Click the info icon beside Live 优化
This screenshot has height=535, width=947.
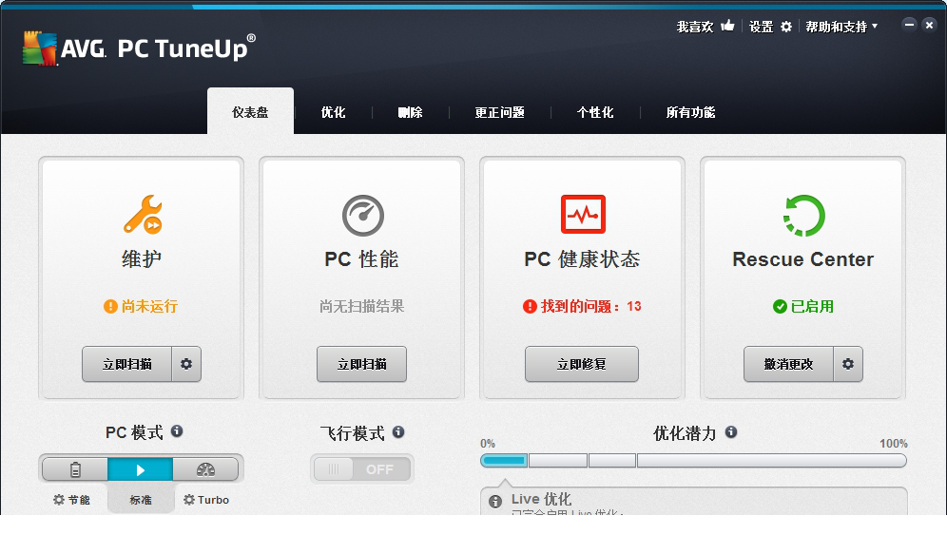pyautogui.click(x=495, y=501)
